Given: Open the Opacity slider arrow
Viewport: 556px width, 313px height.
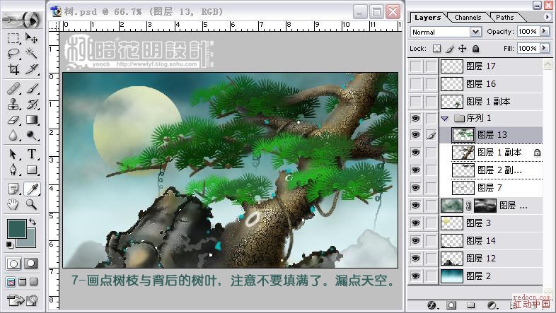Looking at the screenshot, I should (544, 32).
